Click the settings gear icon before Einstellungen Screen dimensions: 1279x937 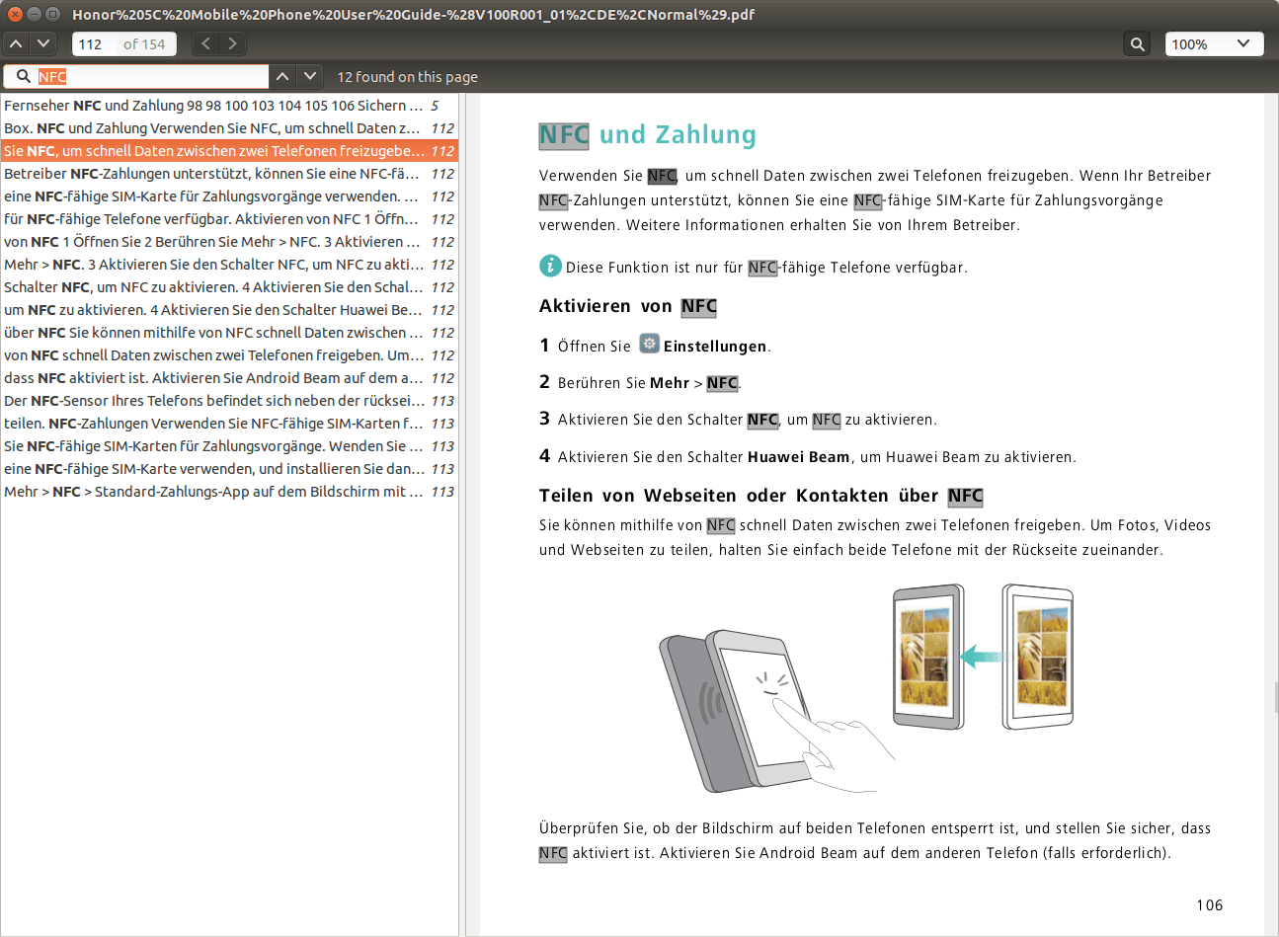click(649, 344)
